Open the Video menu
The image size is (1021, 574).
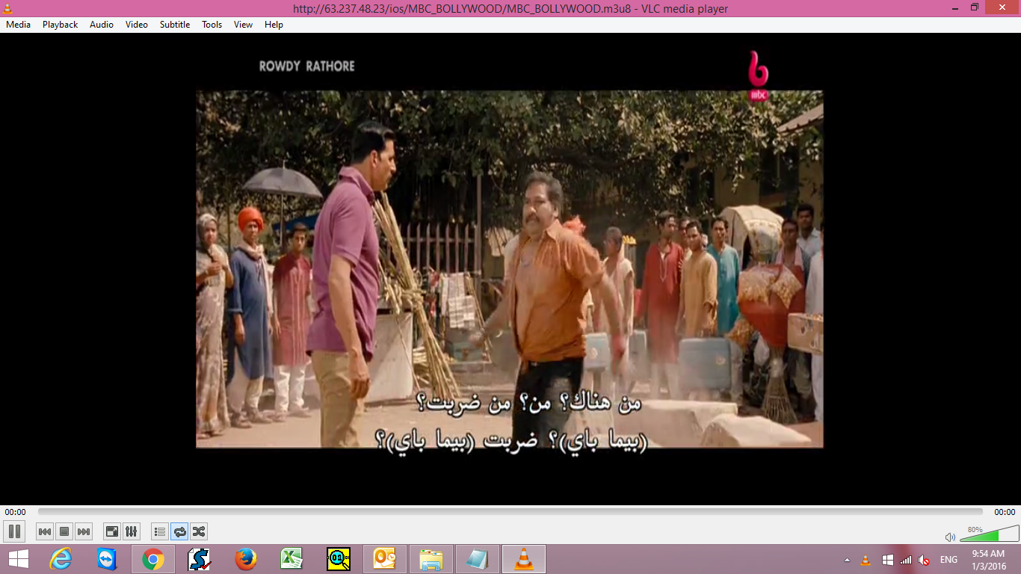[137, 25]
